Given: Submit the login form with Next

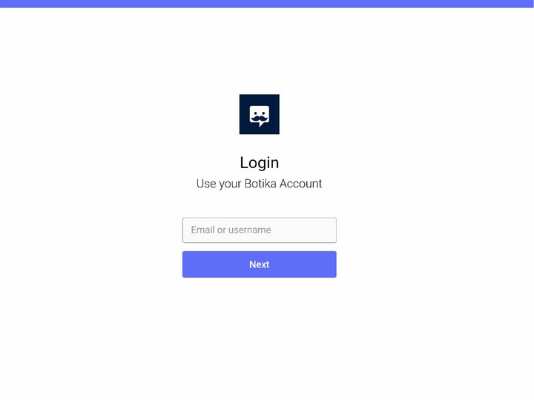Looking at the screenshot, I should pos(259,264).
